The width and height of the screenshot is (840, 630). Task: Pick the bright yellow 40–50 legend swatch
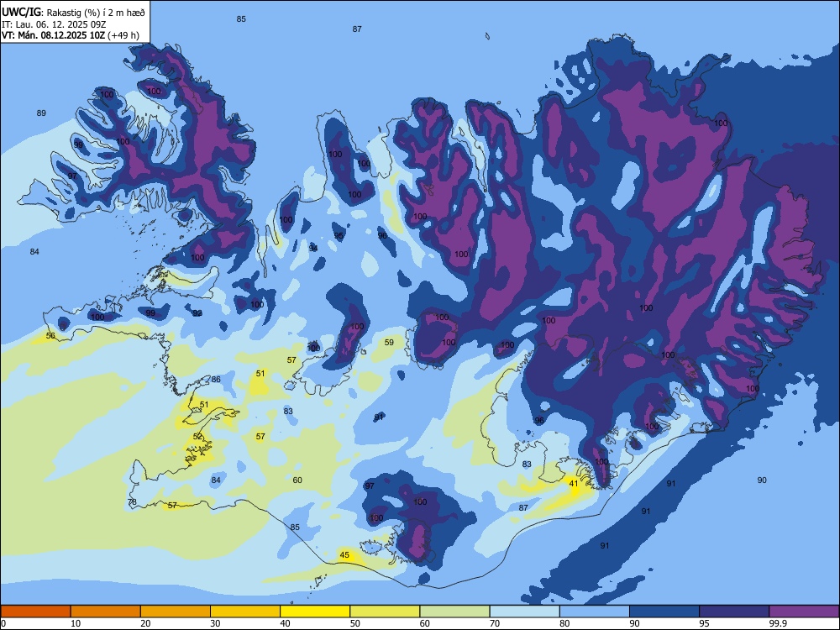(x=315, y=612)
